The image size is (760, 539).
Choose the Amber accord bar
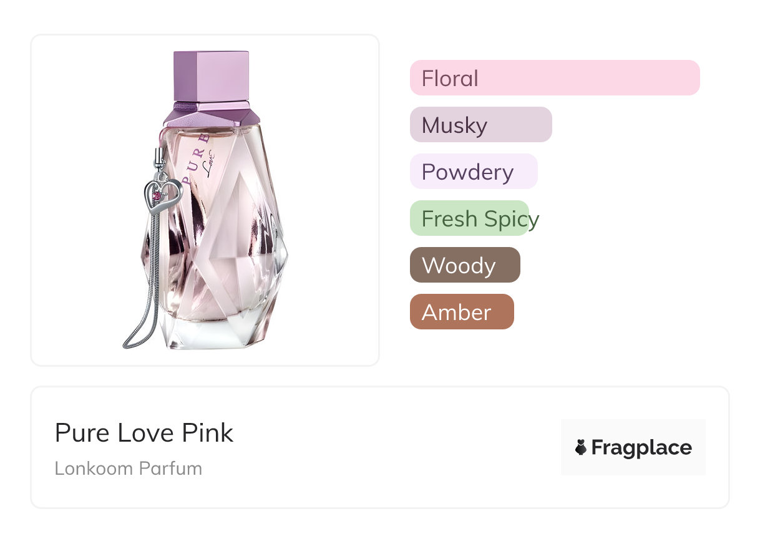[x=462, y=312]
